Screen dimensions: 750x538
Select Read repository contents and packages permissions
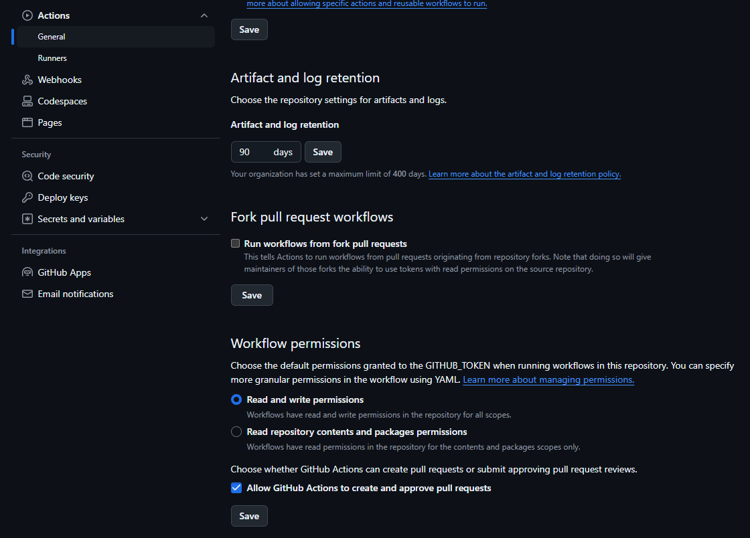click(236, 432)
